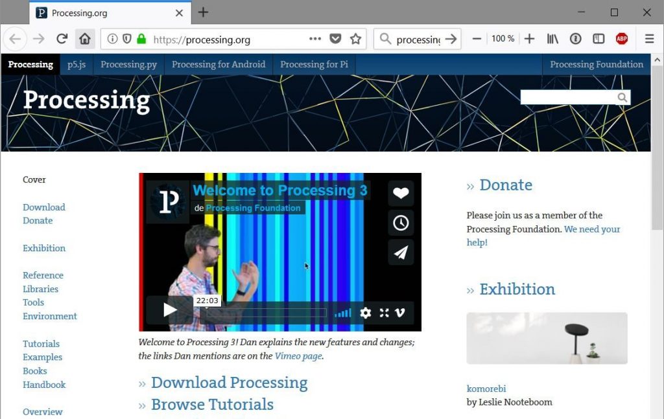
Task: Reload the current page
Action: click(62, 39)
